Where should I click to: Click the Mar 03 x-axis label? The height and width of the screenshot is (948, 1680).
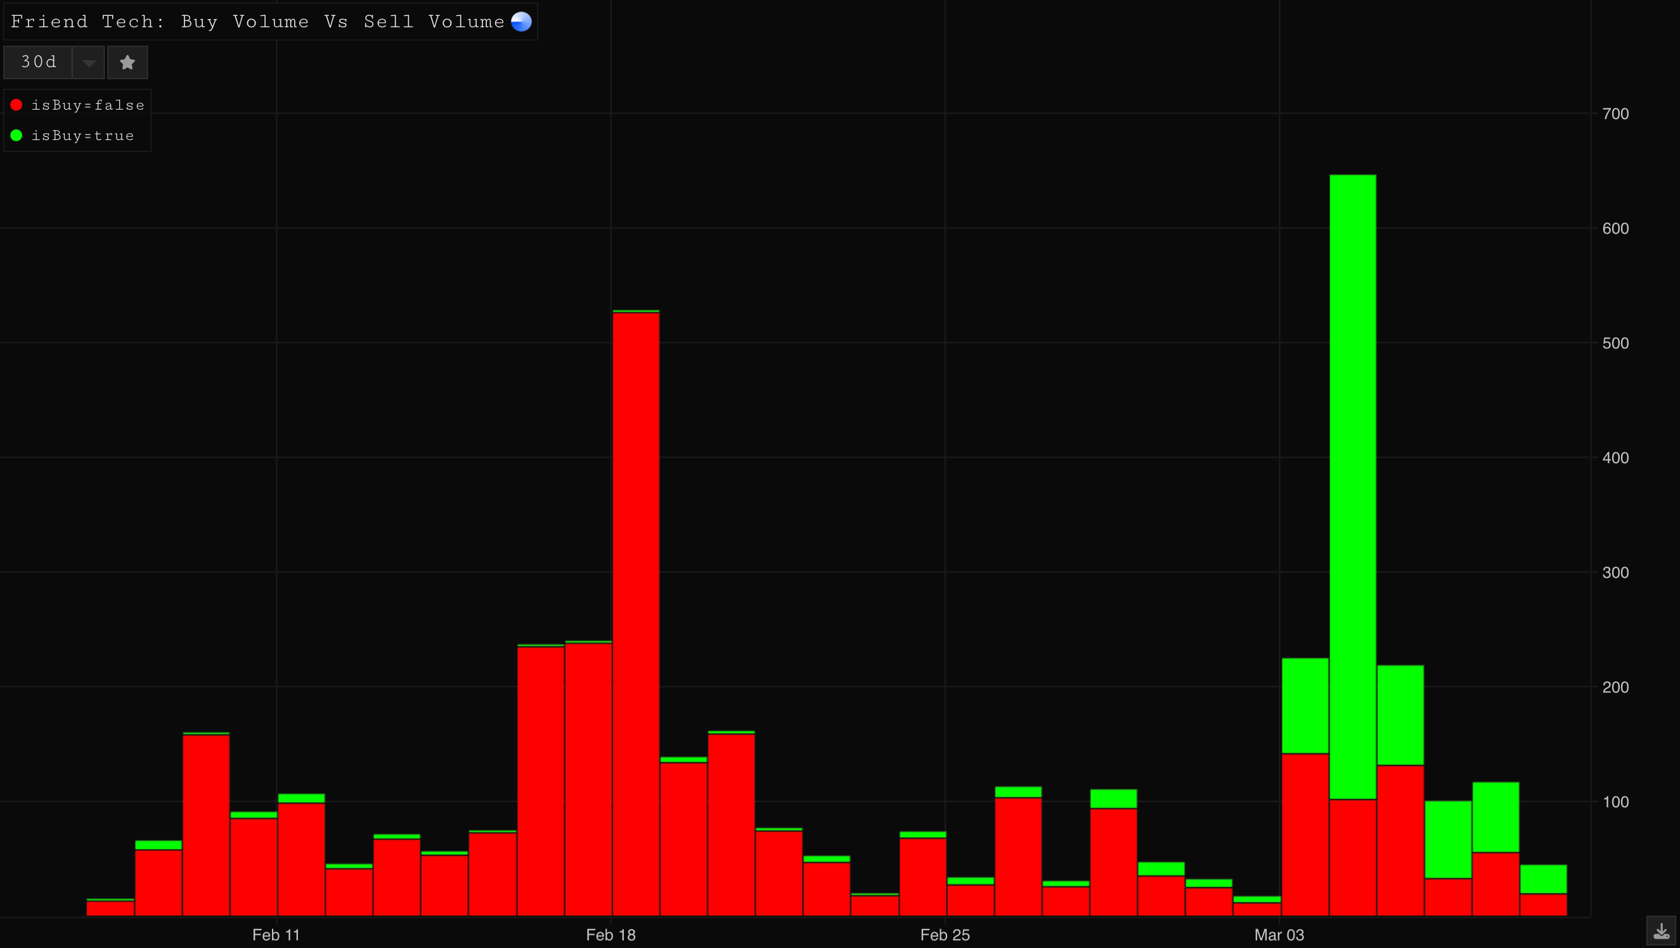1279,935
